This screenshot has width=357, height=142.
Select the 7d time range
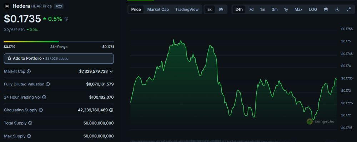click(x=251, y=10)
